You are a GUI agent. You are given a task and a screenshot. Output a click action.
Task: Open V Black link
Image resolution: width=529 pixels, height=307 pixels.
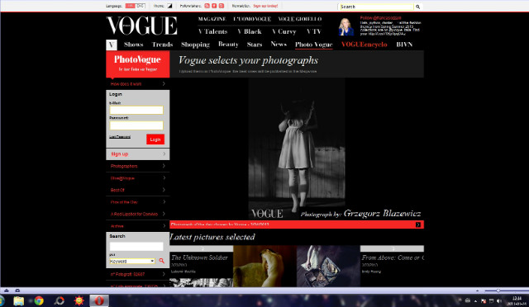click(250, 31)
